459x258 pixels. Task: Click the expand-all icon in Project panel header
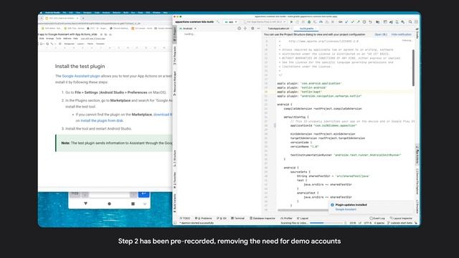click(x=245, y=29)
